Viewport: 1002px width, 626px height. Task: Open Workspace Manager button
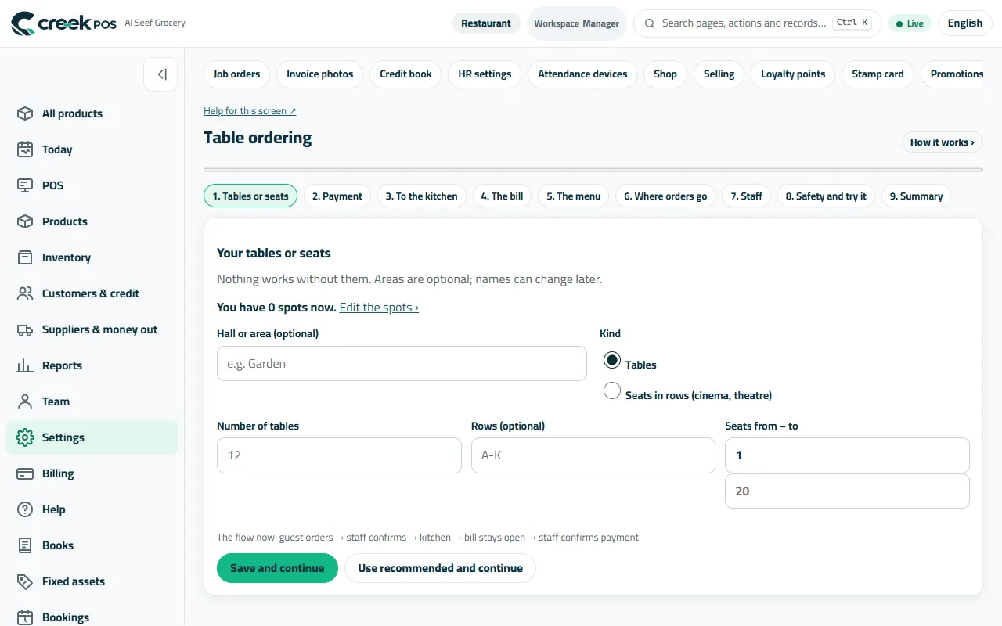576,23
